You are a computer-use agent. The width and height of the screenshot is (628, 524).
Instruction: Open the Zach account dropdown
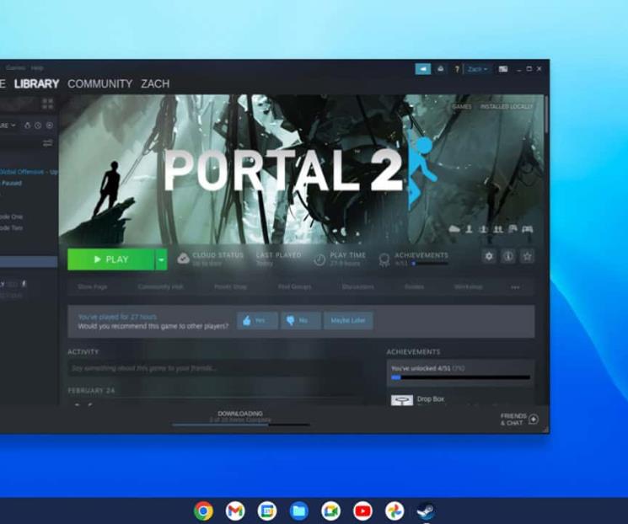[477, 69]
